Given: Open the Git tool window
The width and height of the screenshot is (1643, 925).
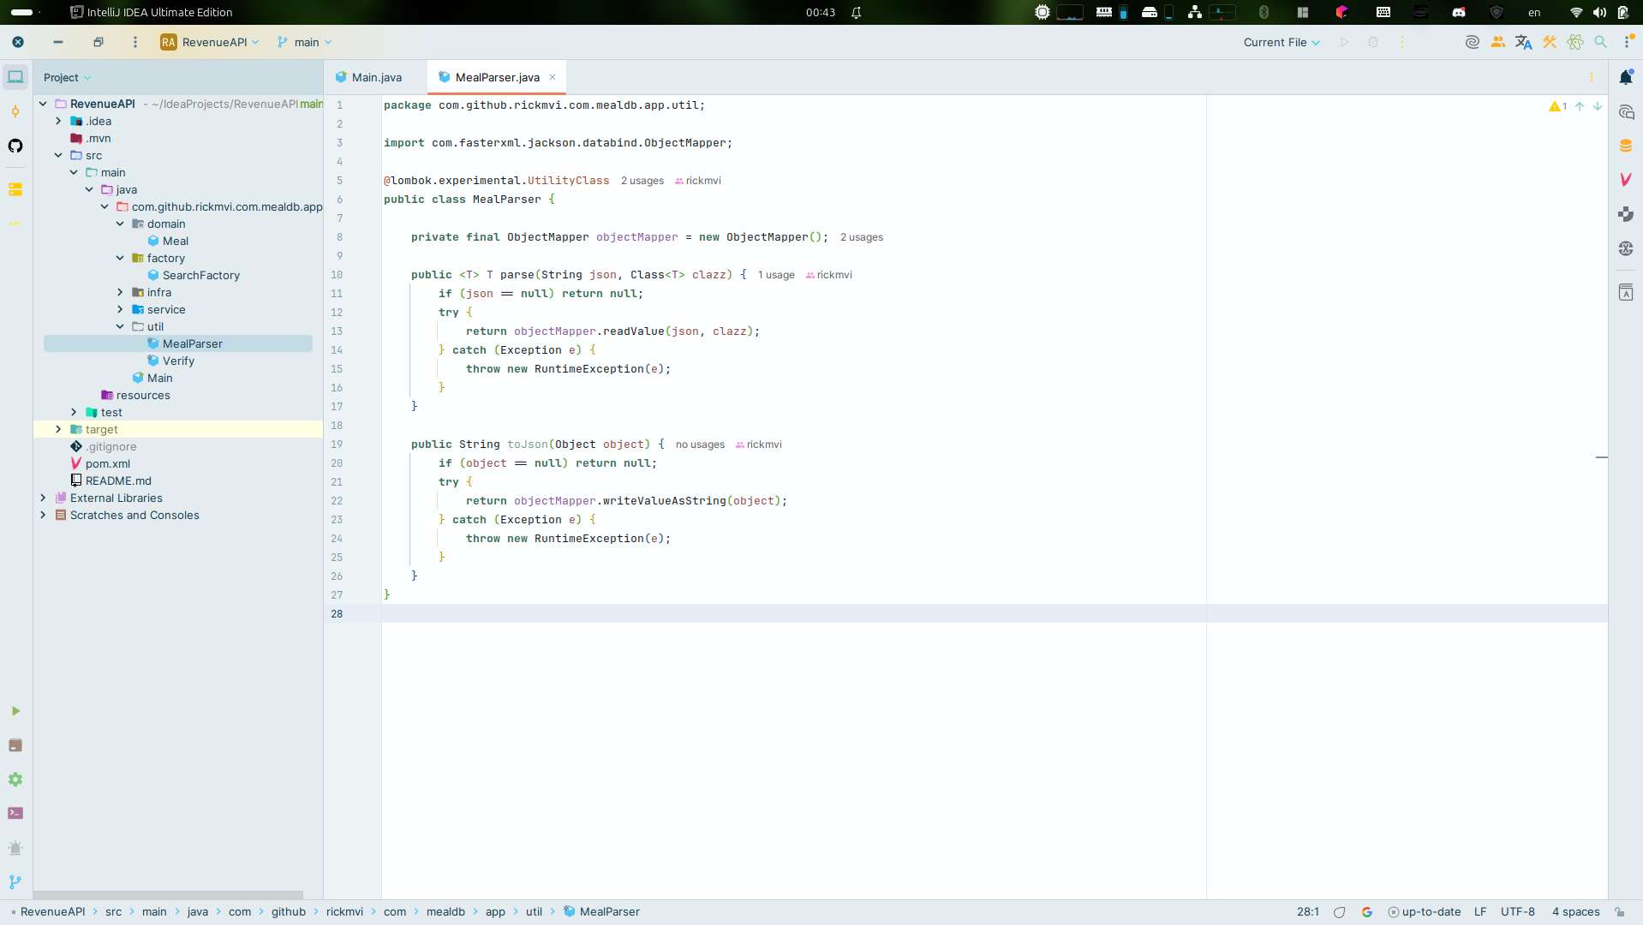Looking at the screenshot, I should tap(15, 882).
